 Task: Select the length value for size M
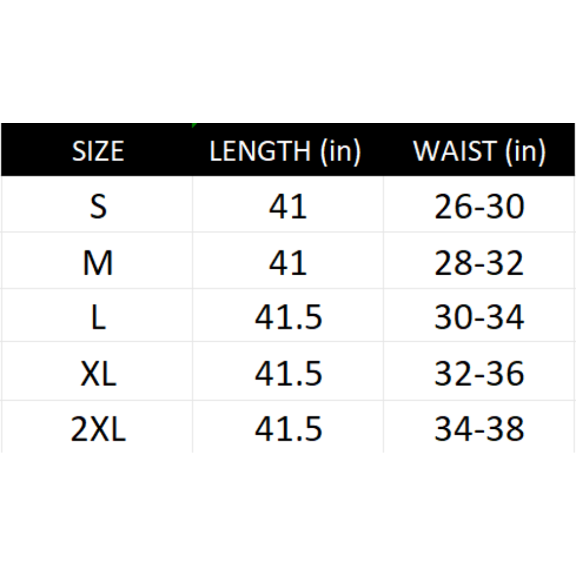coord(288,263)
